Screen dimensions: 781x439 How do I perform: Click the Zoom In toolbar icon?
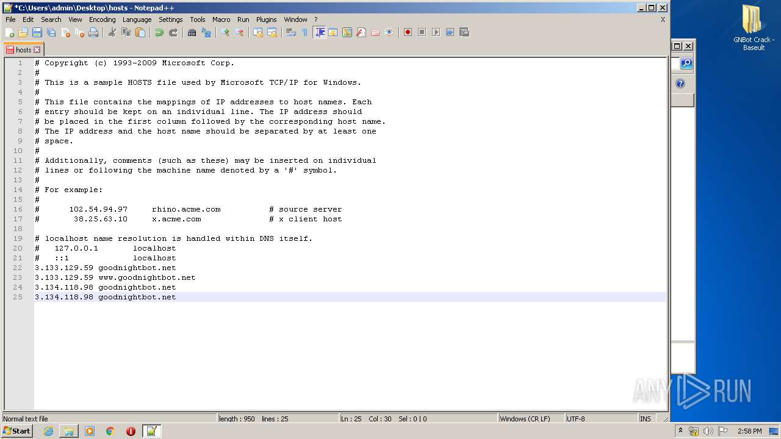225,32
